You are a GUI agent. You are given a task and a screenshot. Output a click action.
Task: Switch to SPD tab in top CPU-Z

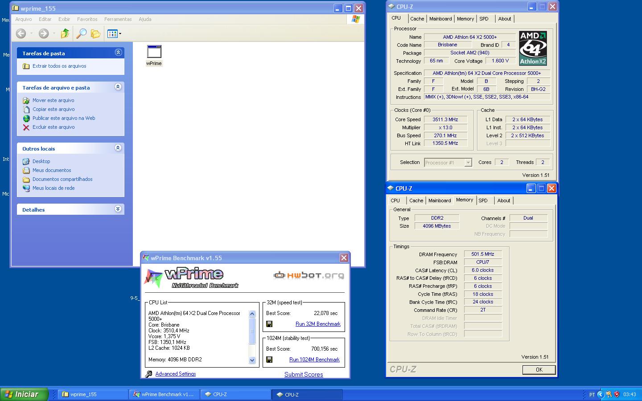coord(484,19)
